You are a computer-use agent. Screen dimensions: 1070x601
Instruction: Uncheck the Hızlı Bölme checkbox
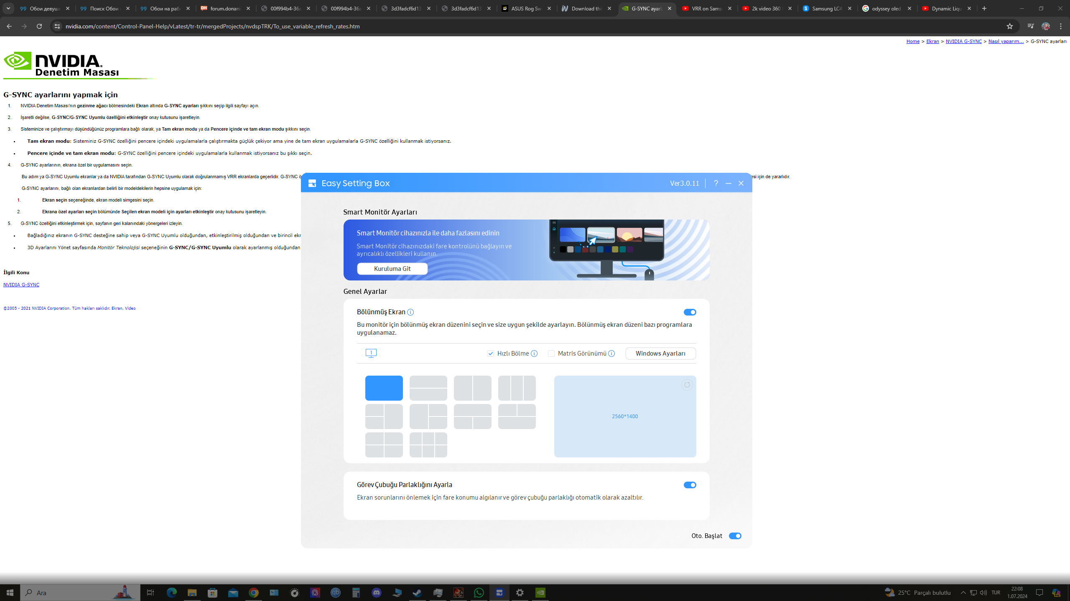(490, 354)
